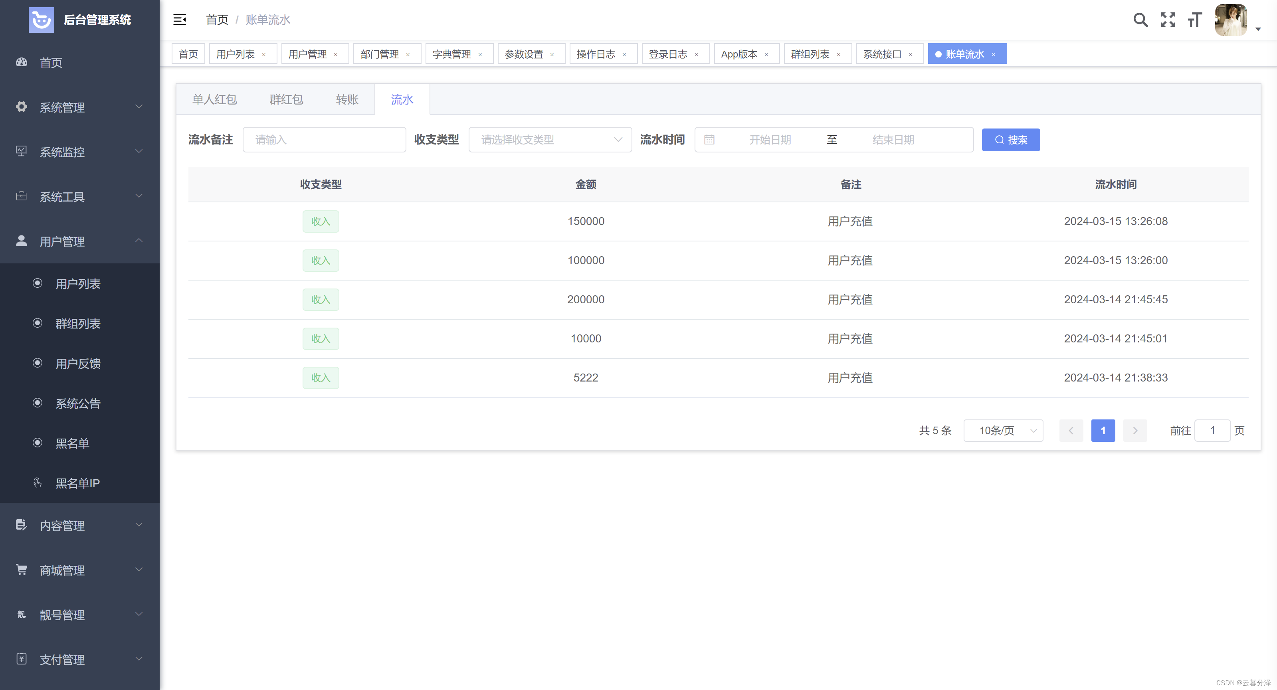Screen dimensions: 1277x690
Task: Click the user avatar thumbnail
Action: (1230, 20)
